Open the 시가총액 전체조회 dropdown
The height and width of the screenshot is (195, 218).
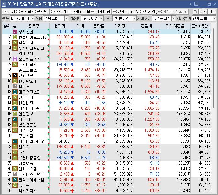click(x=214, y=18)
